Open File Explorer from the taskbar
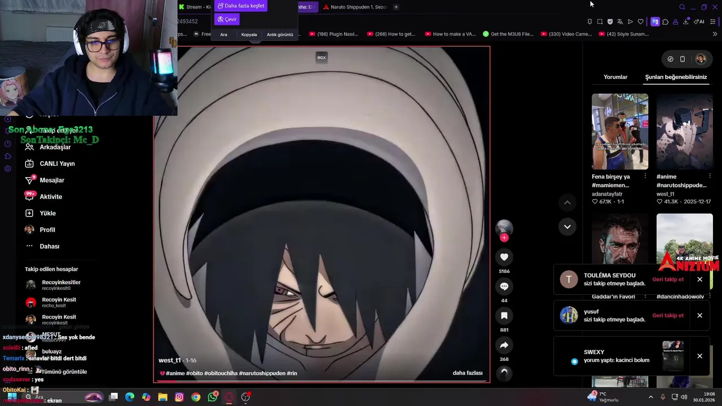This screenshot has height=406, width=722. pos(162,397)
